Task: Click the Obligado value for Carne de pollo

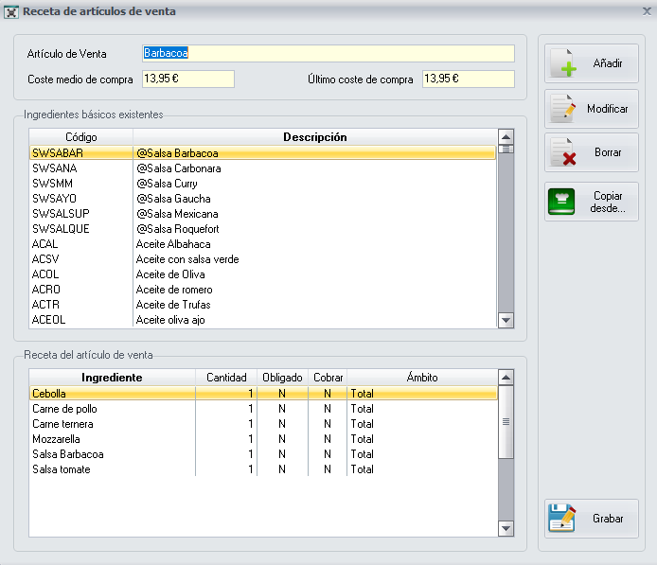Action: click(x=282, y=409)
